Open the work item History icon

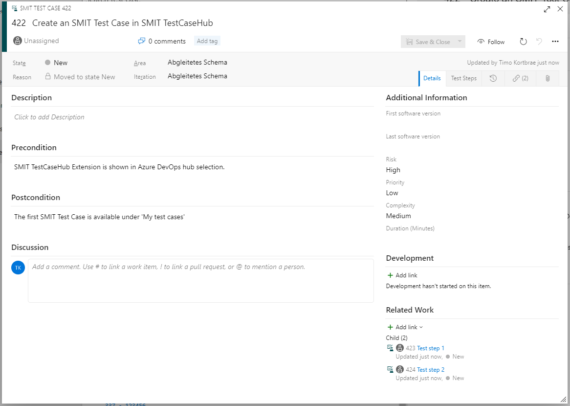click(493, 78)
